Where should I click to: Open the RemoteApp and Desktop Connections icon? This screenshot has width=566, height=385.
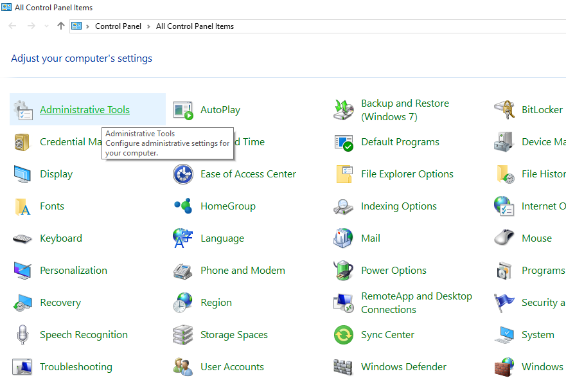pyautogui.click(x=343, y=303)
